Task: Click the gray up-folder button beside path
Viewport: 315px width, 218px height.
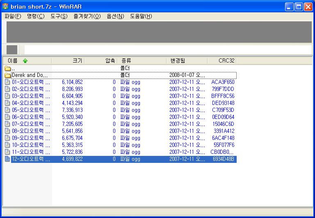Action: [x=12, y=50]
